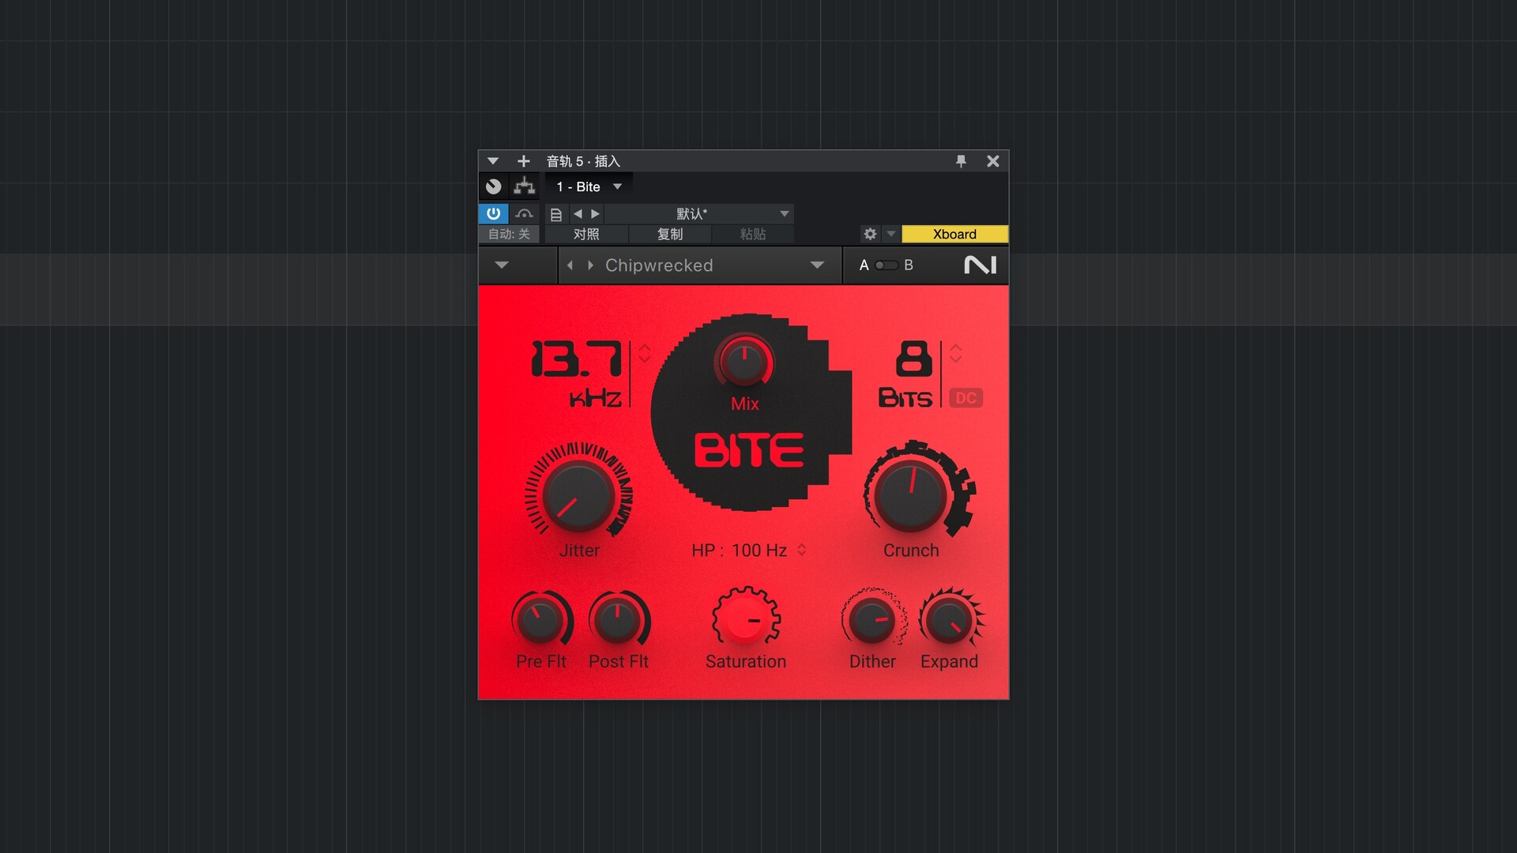Pin the plugin window
This screenshot has width=1517, height=853.
962,161
